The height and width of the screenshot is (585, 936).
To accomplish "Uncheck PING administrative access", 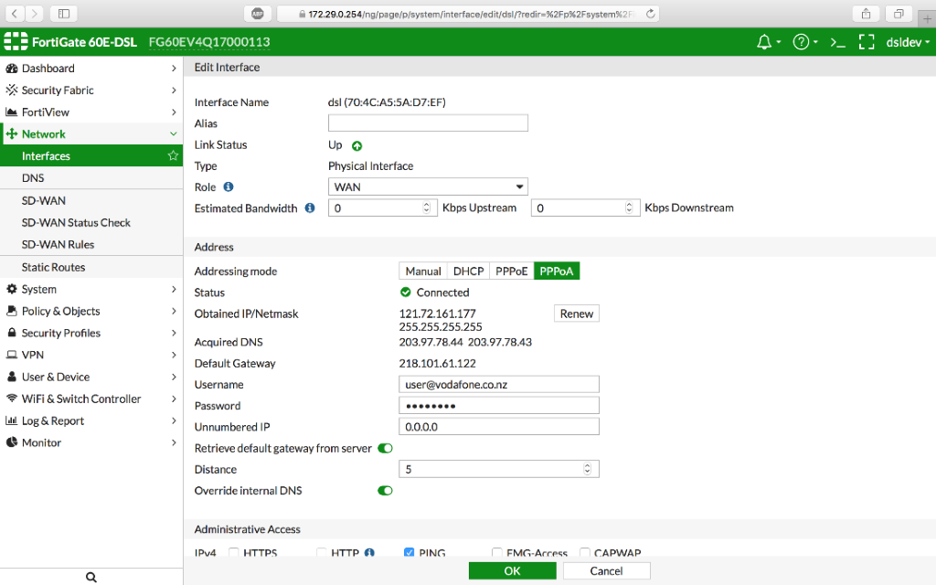I will (409, 553).
